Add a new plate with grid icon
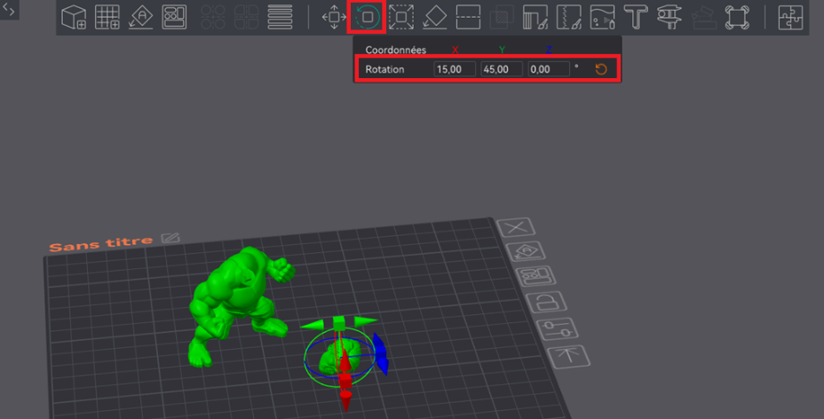The height and width of the screenshot is (419, 824). click(107, 18)
